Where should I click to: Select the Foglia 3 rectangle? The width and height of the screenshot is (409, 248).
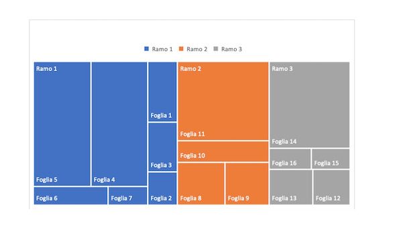pyautogui.click(x=162, y=147)
